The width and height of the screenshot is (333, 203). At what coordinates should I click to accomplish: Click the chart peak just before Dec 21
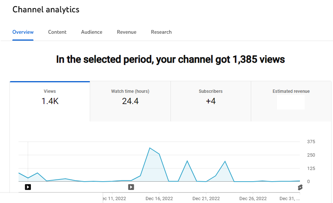[x=187, y=161]
